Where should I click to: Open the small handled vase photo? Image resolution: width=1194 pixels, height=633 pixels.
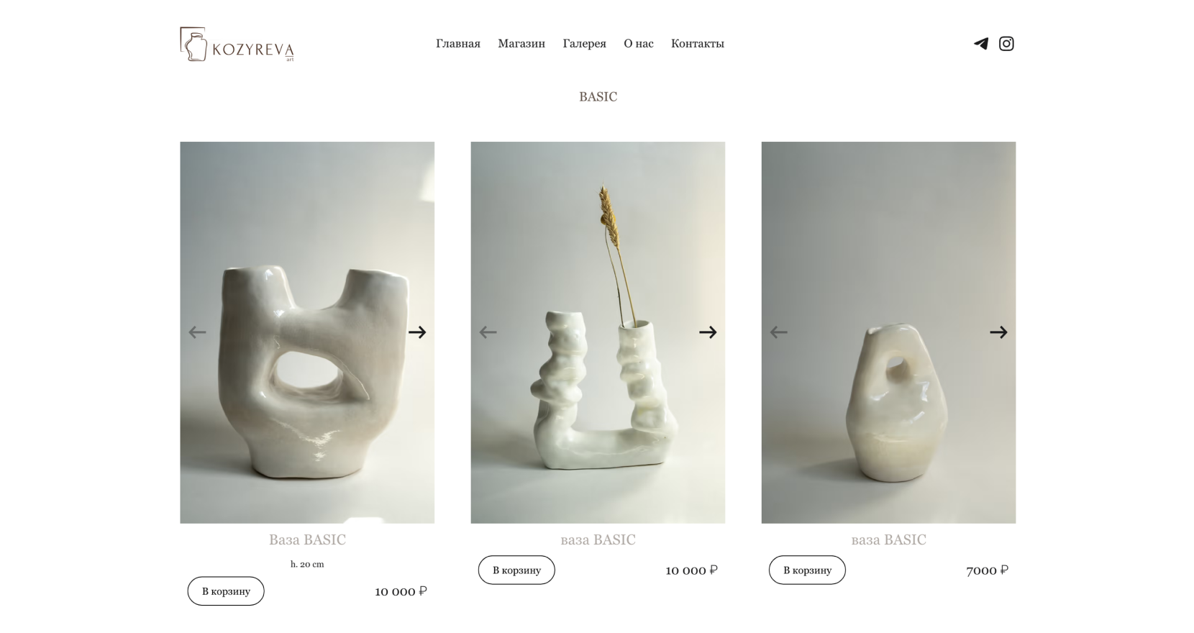[x=888, y=332]
